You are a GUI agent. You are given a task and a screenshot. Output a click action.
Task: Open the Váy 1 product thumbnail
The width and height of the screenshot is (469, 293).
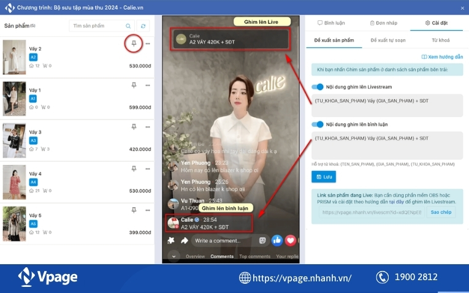(14, 99)
